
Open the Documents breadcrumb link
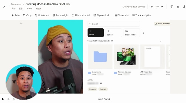(16, 4)
